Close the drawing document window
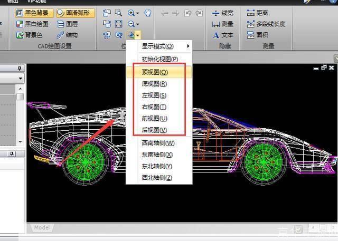 pyautogui.click(x=332, y=68)
